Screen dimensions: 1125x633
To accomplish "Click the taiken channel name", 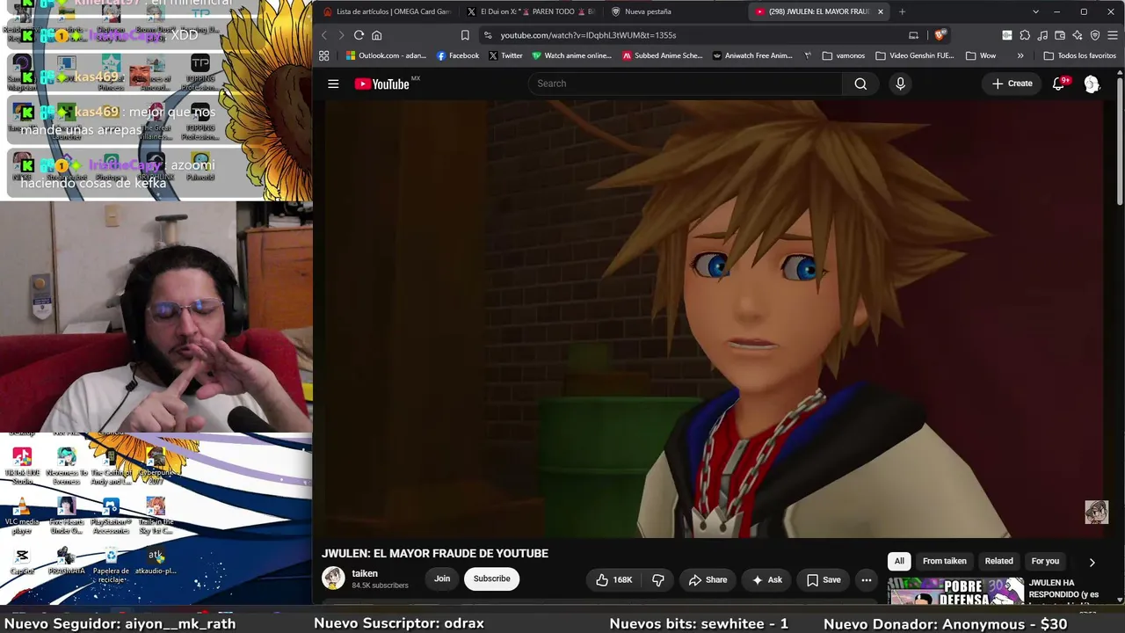I will tap(365, 573).
